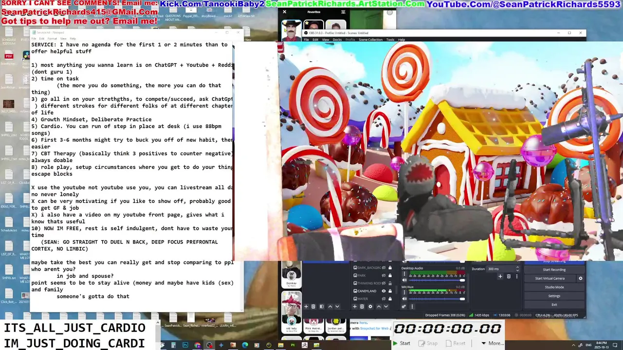Screen dimensions: 623x350
Task: Open scene filters icon in Scenes panel
Action: point(322,306)
